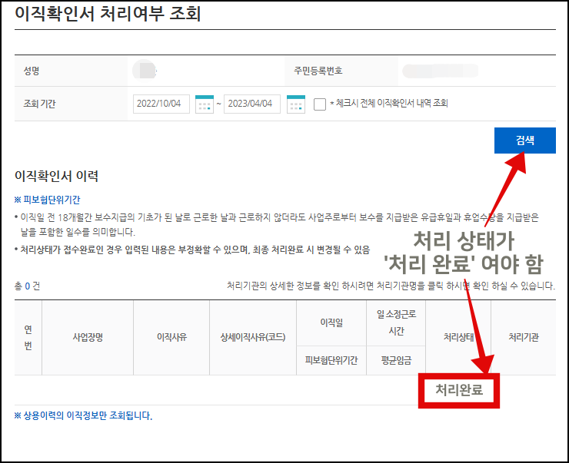Image resolution: width=569 pixels, height=463 pixels.
Task: Select the 상세이직사유(코드) column header
Action: [253, 337]
